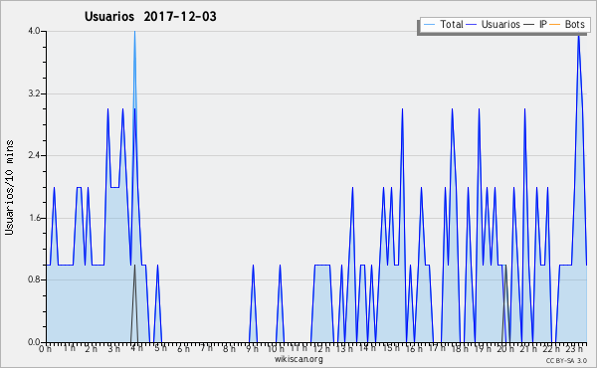Click the y-axis value 3.2
This screenshot has height=368, width=597.
tap(34, 93)
